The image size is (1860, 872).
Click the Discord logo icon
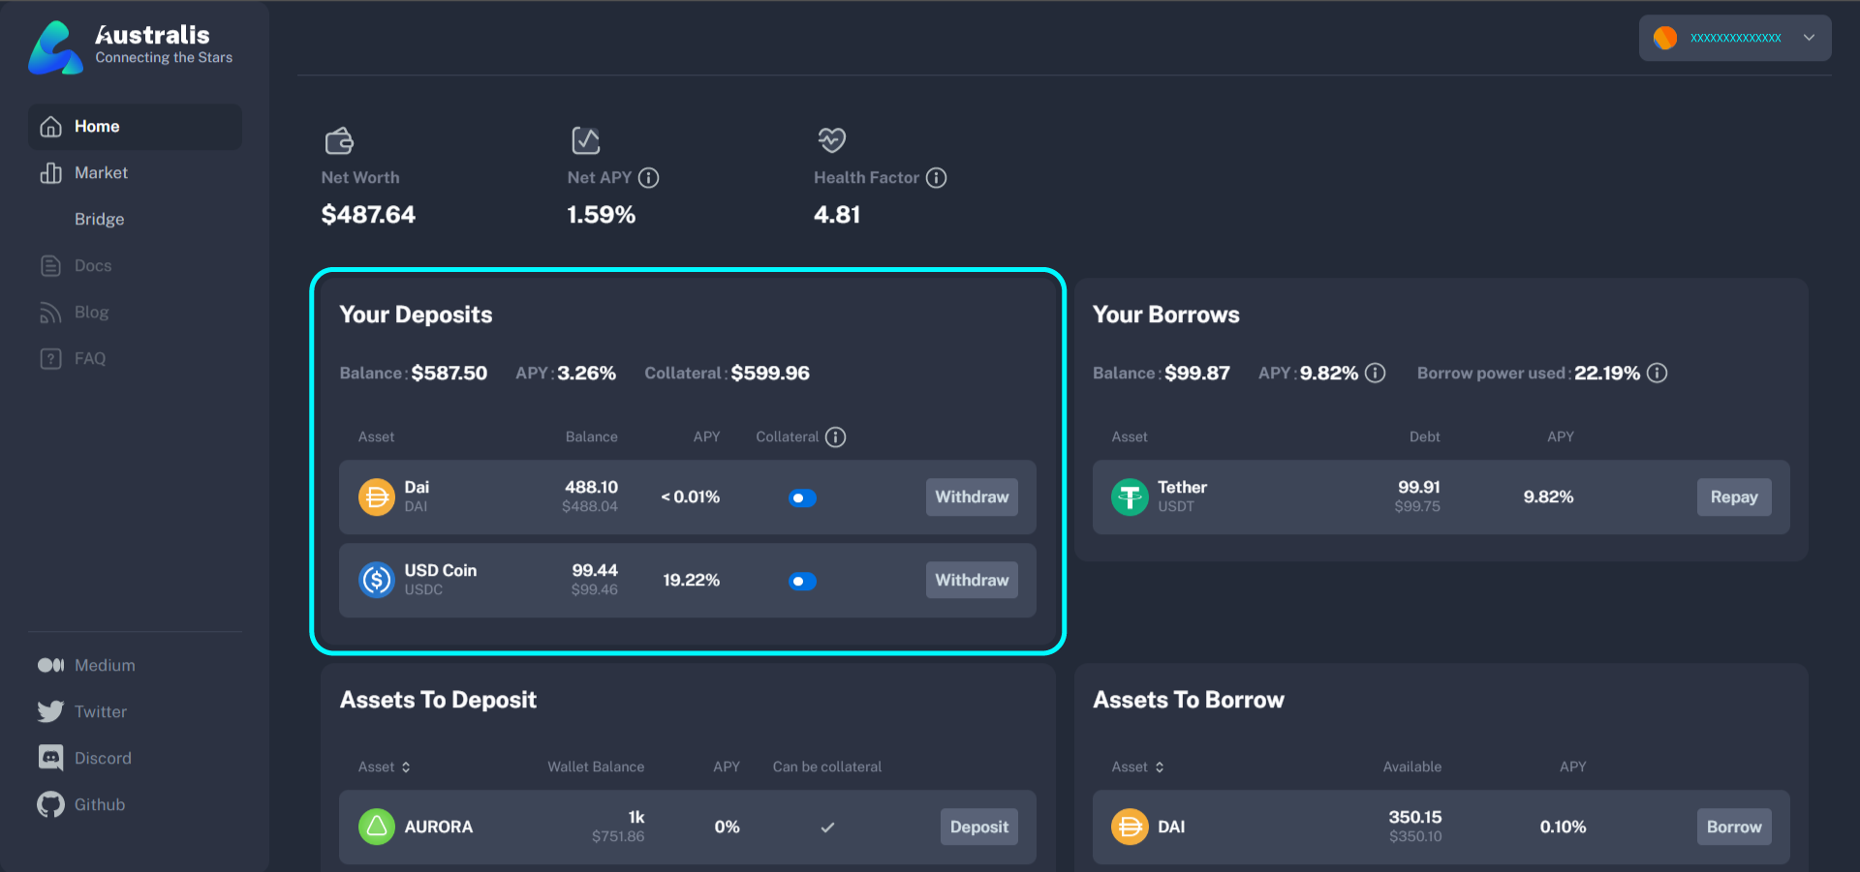(x=51, y=758)
